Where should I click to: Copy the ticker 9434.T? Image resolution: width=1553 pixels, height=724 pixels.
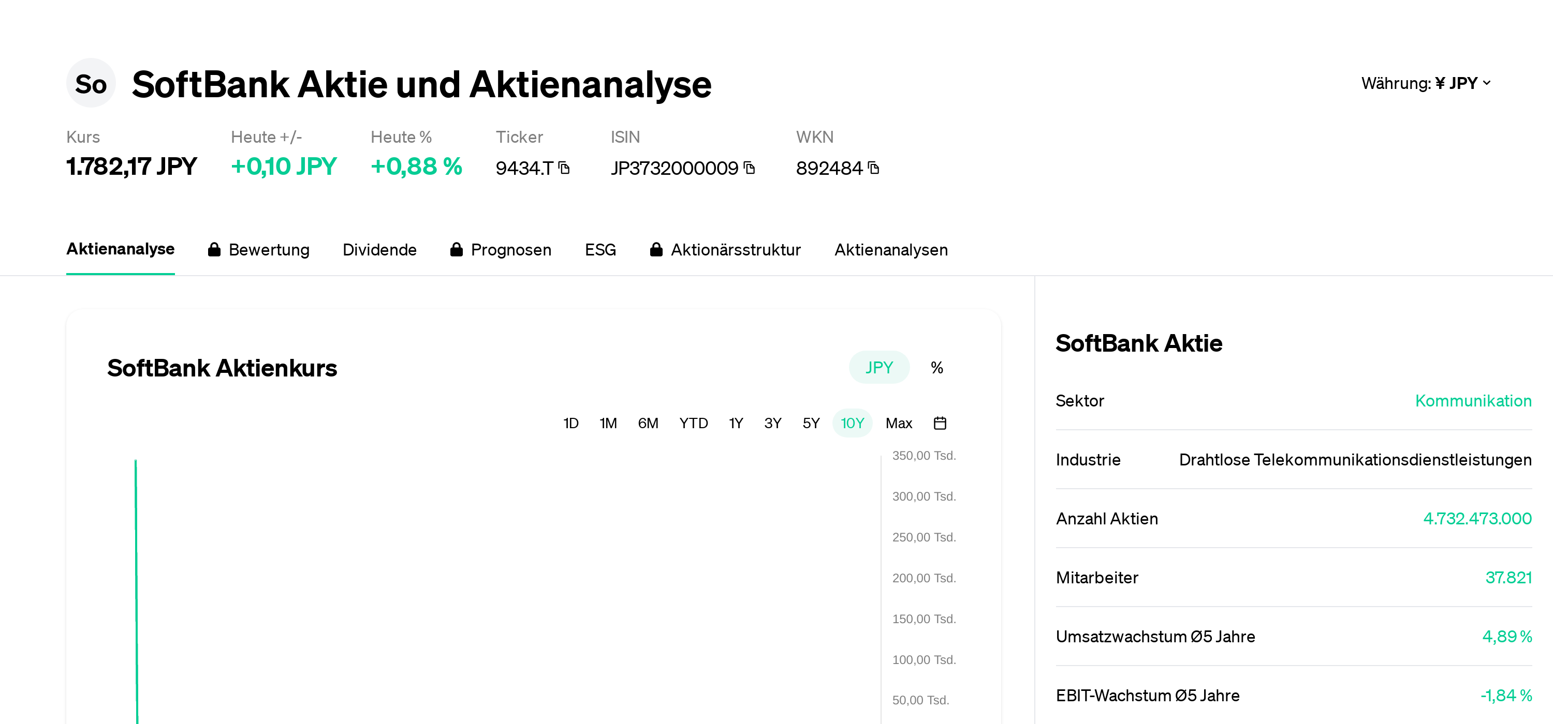[x=564, y=168]
